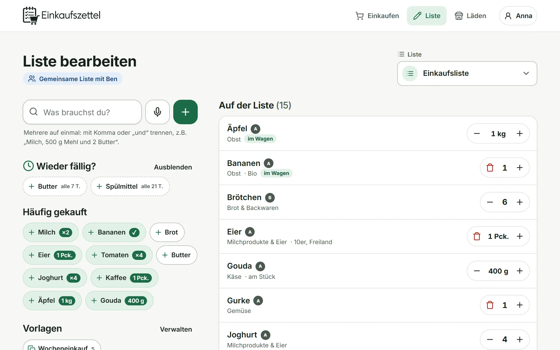Click the green add item button
Screen dimensions: 560x350
tap(185, 112)
